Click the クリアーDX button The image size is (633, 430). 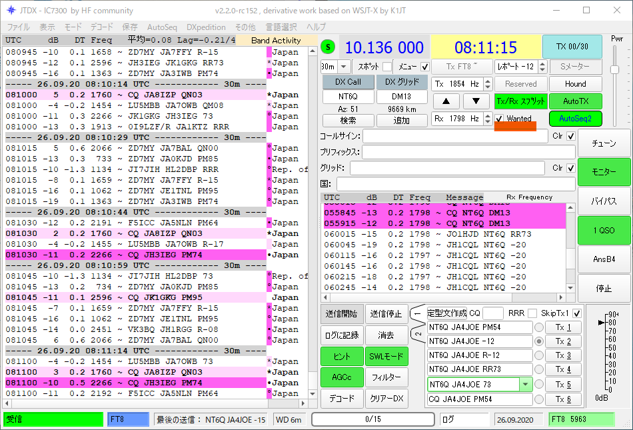point(386,399)
